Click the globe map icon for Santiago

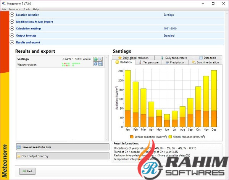[96, 59]
